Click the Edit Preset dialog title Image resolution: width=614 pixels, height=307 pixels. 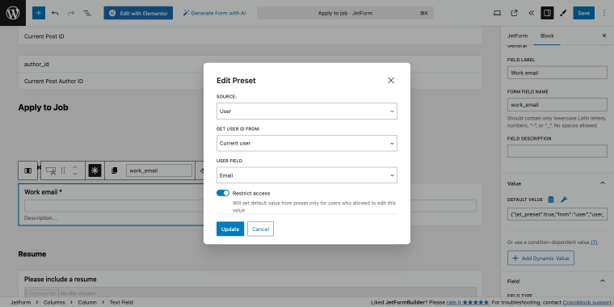(x=236, y=80)
